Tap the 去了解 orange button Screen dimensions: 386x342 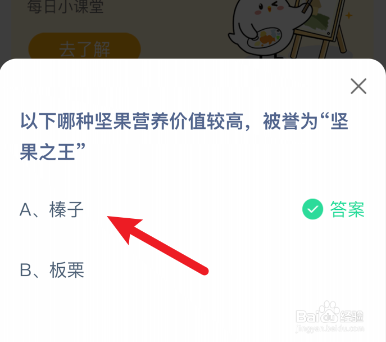click(84, 48)
